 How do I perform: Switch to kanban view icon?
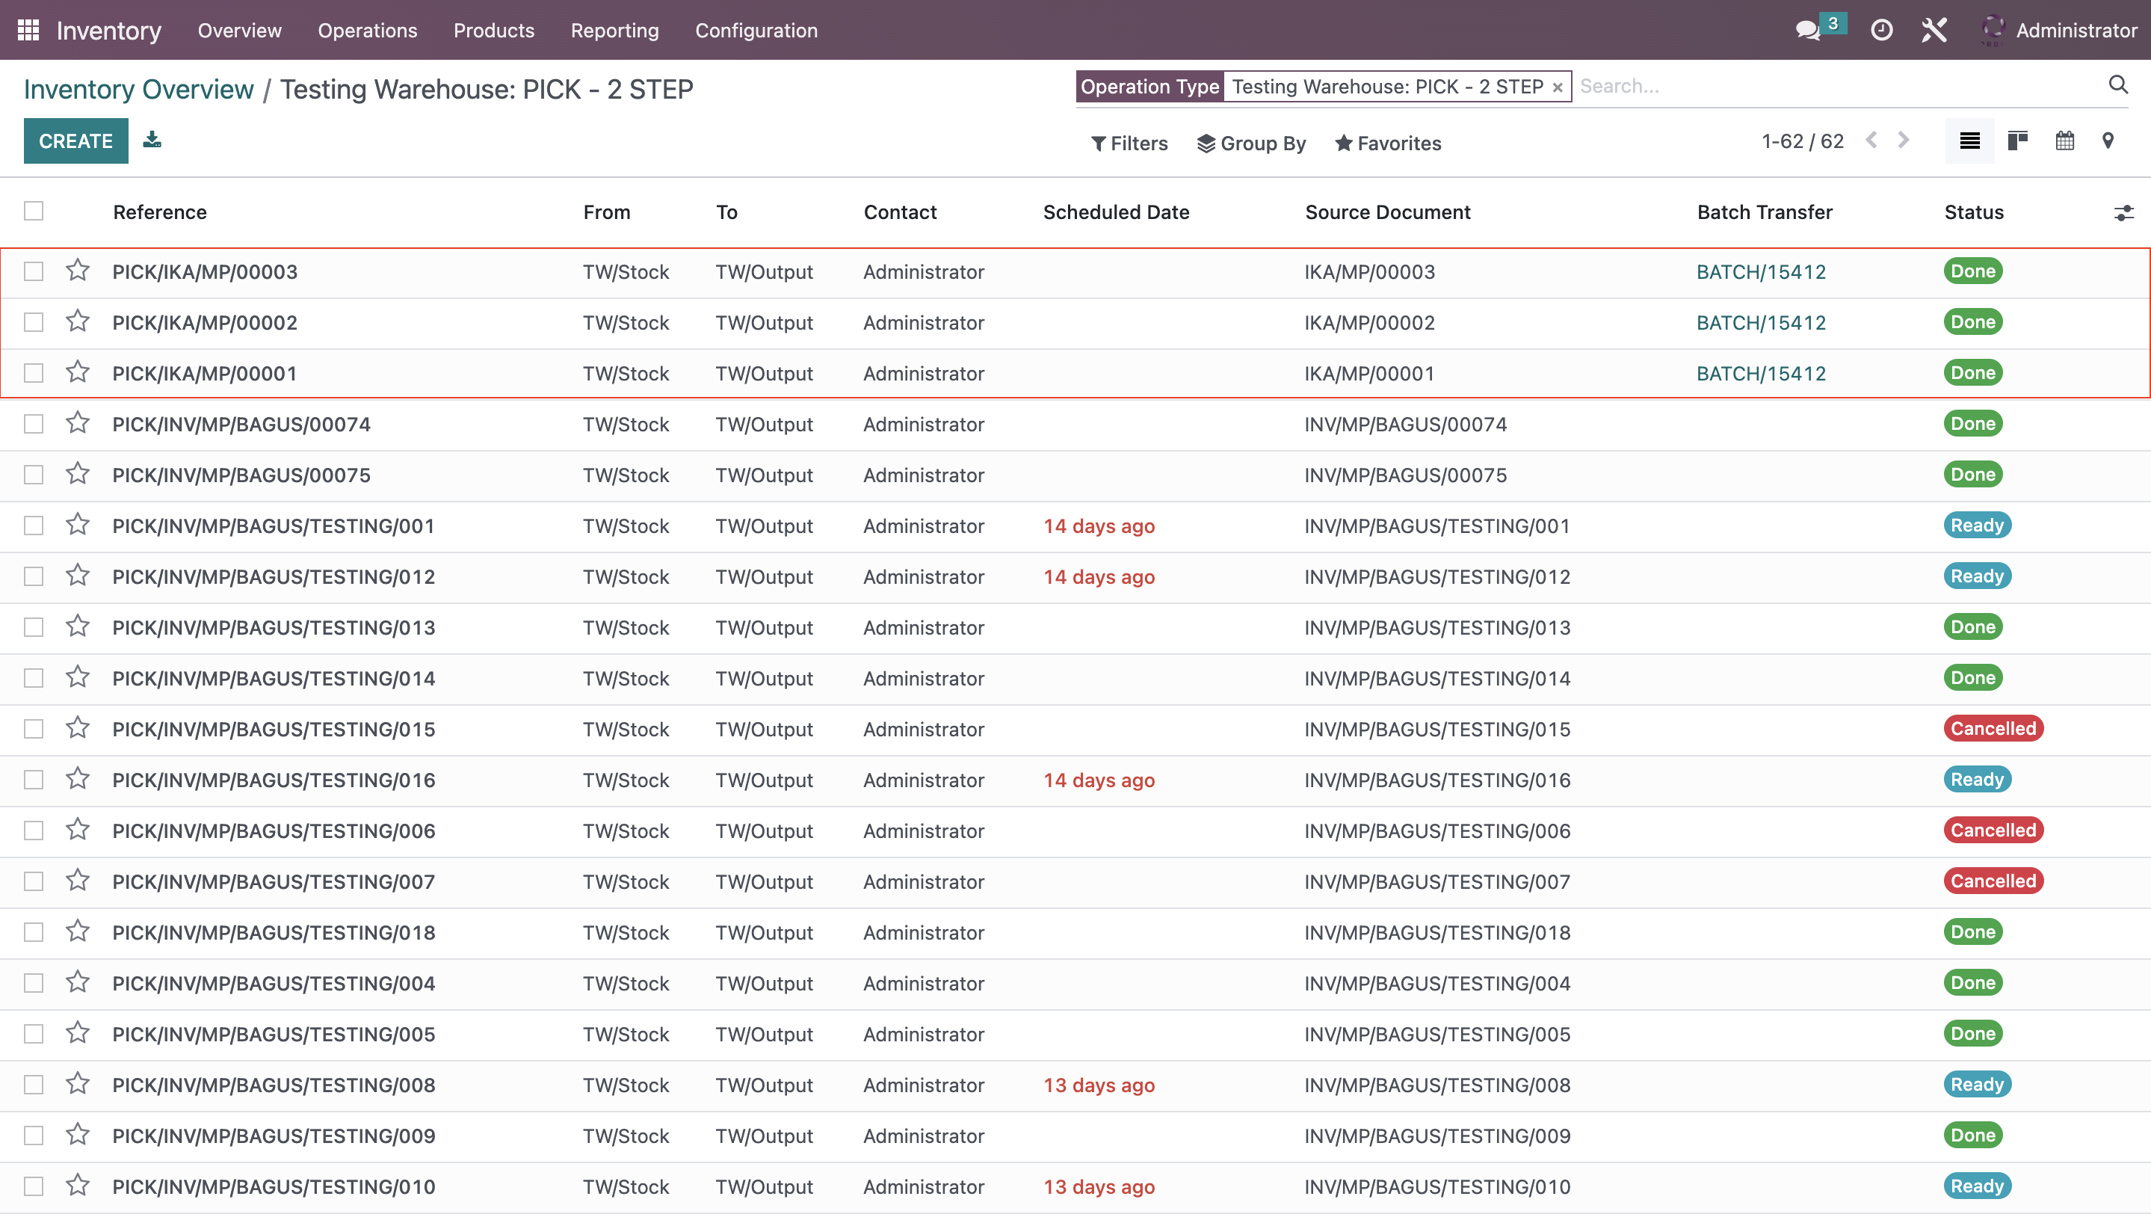2017,141
